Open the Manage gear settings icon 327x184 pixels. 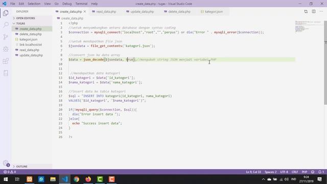(x=6, y=164)
